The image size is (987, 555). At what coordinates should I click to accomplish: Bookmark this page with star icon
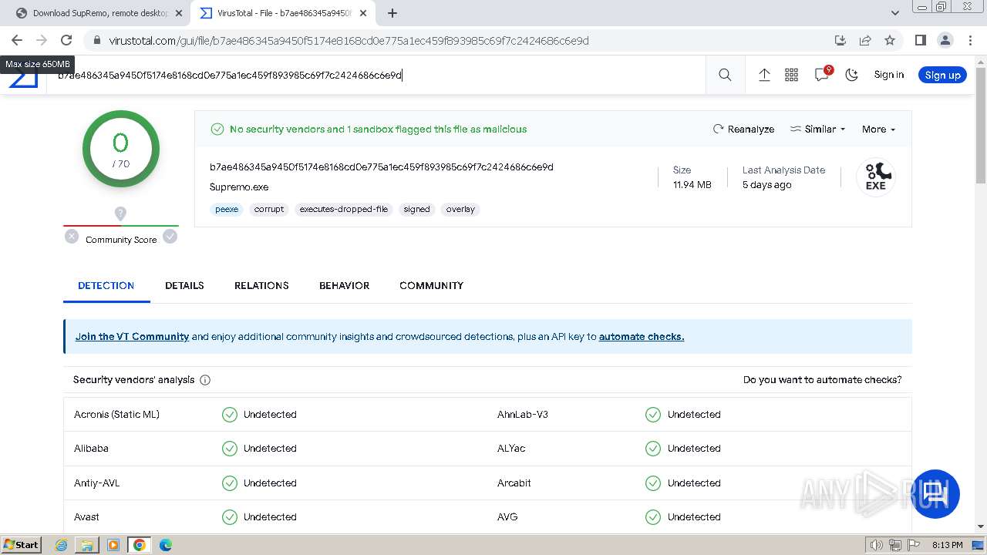890,40
